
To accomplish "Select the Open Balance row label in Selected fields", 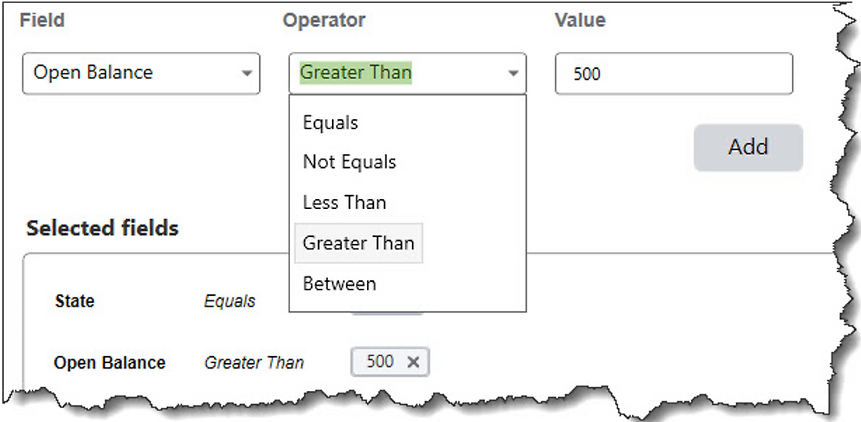I will coord(110,362).
